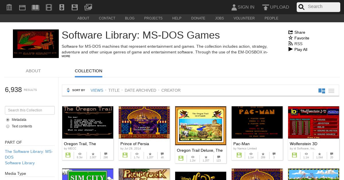Click the MS-DOS collection header image
Image resolution: width=344 pixels, height=180 pixels.
tap(36, 44)
